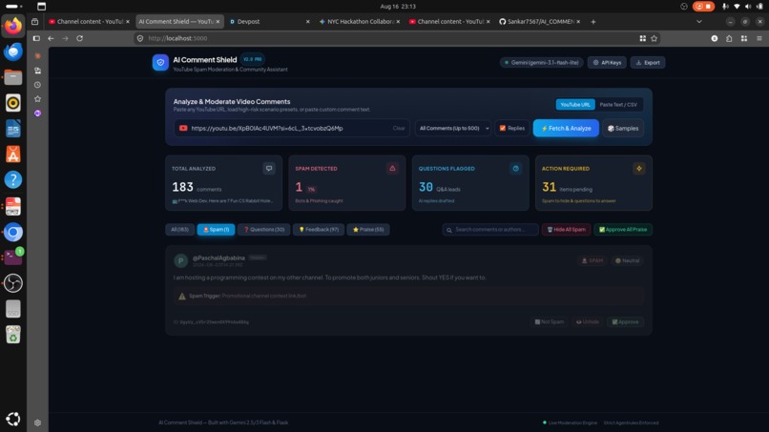Approve All Praise comments
The image size is (769, 432).
[623, 230]
